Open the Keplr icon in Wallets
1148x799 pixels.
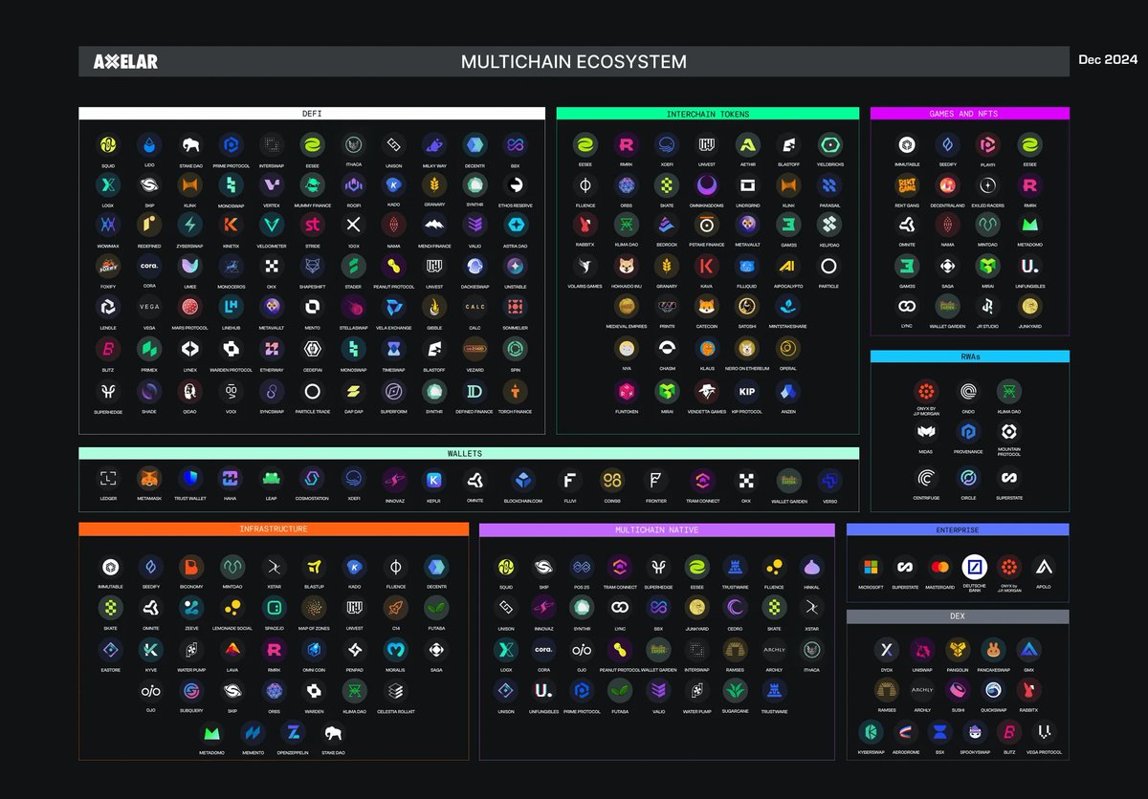tap(434, 479)
